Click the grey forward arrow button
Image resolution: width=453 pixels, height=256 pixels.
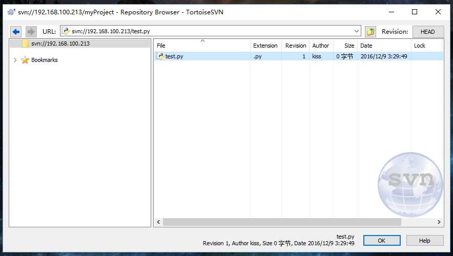click(31, 31)
